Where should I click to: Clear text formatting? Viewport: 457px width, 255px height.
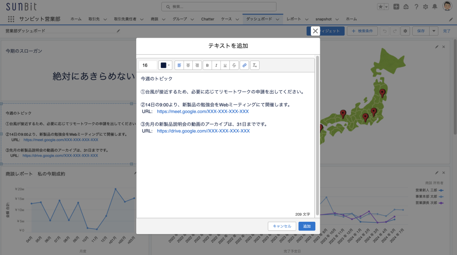pyautogui.click(x=255, y=66)
